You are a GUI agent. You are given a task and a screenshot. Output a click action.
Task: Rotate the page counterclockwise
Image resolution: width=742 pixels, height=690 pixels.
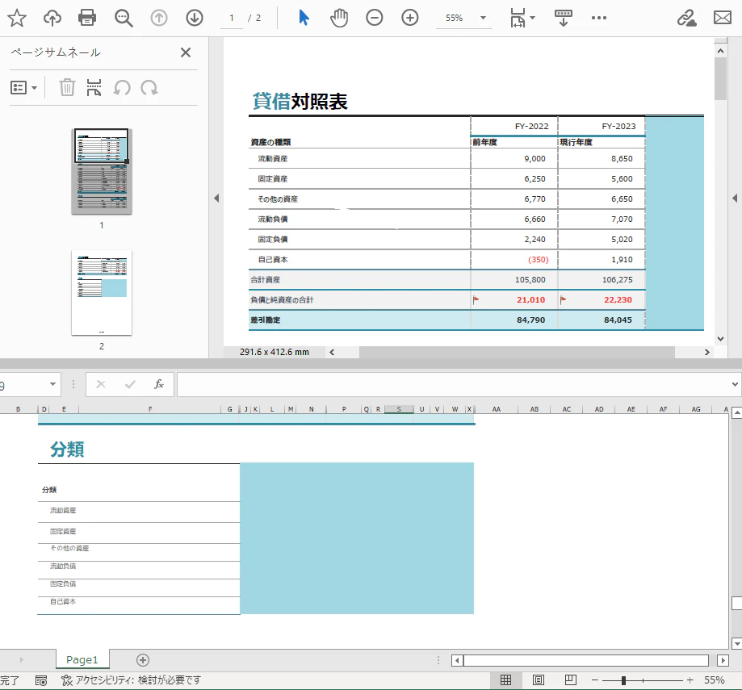pyautogui.click(x=122, y=87)
